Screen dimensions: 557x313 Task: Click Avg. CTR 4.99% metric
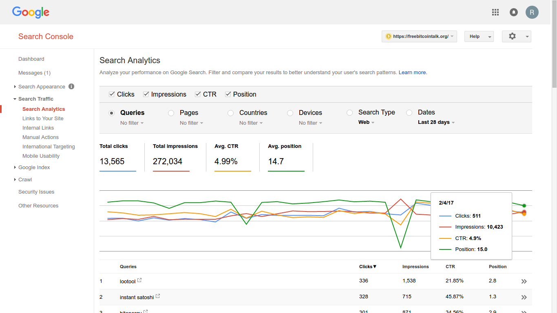[233, 157]
